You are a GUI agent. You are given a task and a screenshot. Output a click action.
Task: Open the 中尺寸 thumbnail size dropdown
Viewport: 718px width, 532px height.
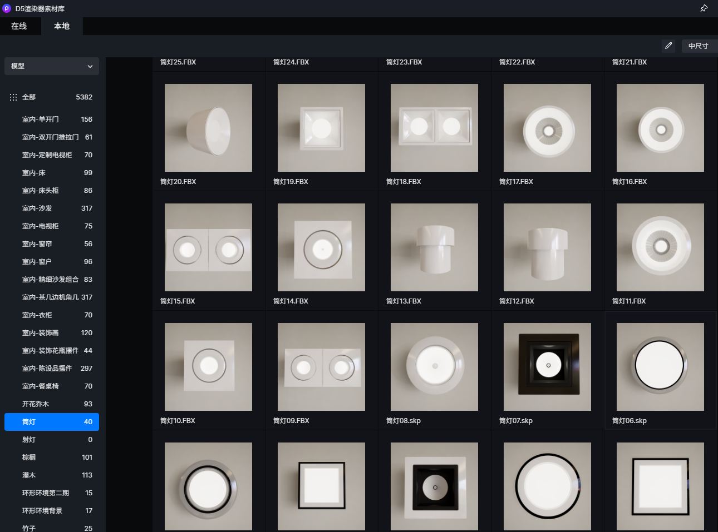(698, 46)
